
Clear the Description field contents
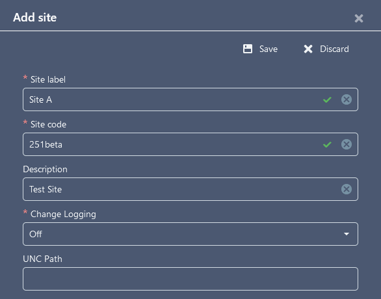[347, 189]
